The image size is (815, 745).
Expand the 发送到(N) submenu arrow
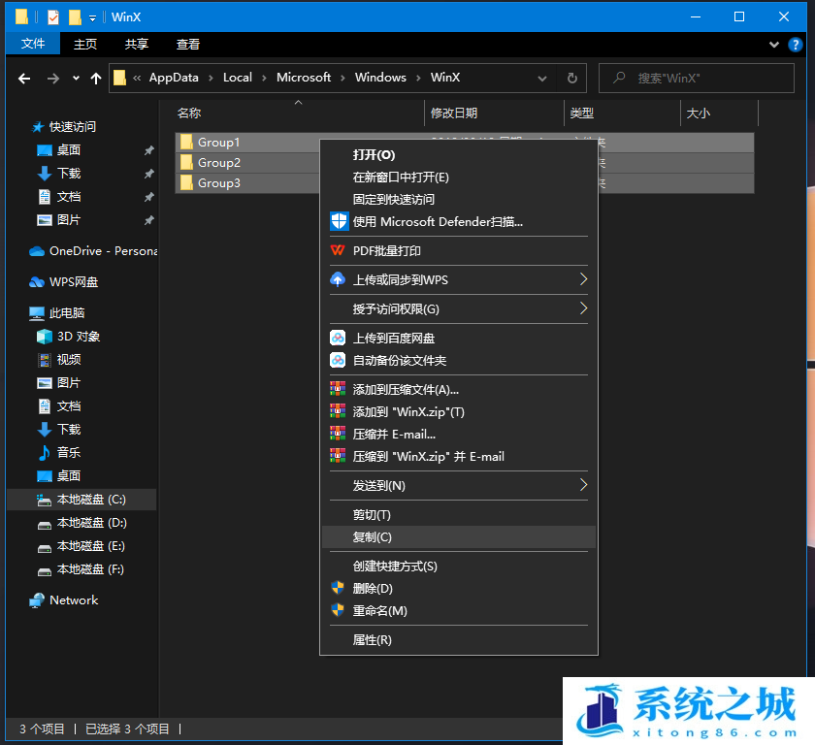[x=583, y=485]
